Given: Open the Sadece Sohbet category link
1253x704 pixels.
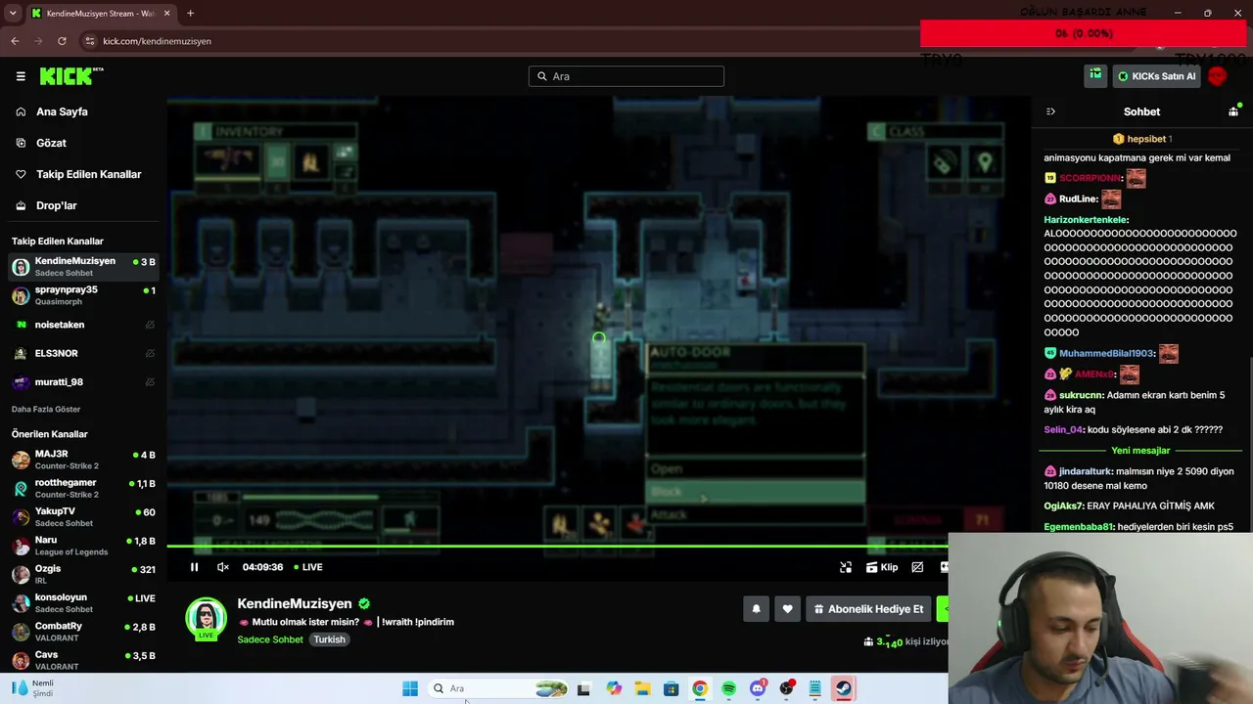Looking at the screenshot, I should click(270, 639).
